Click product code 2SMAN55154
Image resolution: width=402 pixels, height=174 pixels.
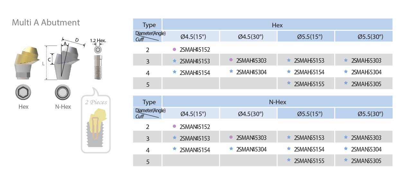click(x=309, y=149)
